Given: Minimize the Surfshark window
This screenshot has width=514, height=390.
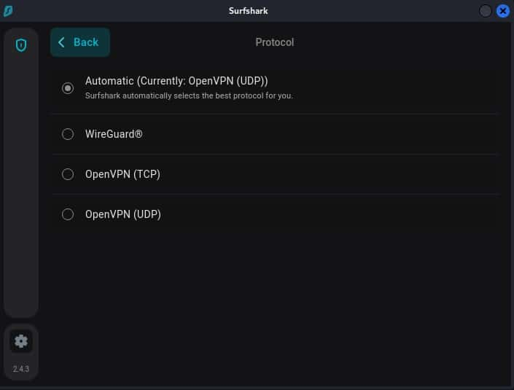Looking at the screenshot, I should tap(486, 11).
